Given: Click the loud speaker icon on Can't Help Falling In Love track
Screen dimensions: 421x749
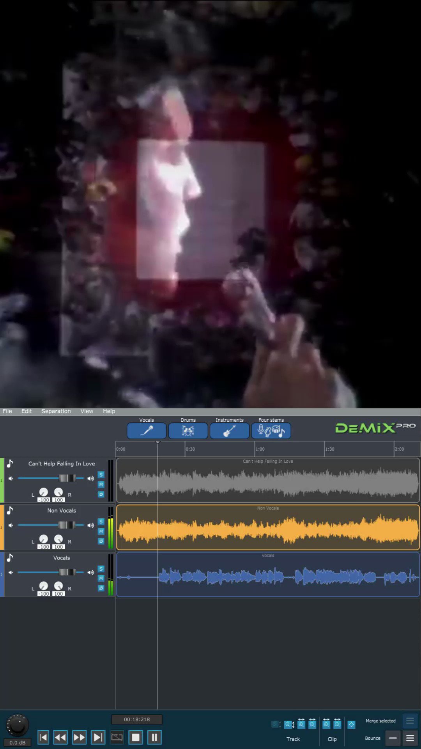Looking at the screenshot, I should (x=90, y=478).
